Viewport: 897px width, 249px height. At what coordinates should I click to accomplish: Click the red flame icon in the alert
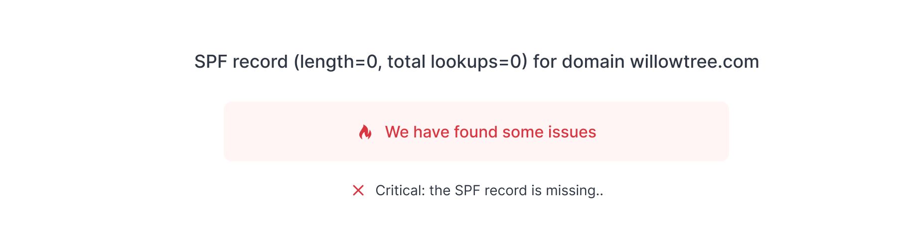365,132
